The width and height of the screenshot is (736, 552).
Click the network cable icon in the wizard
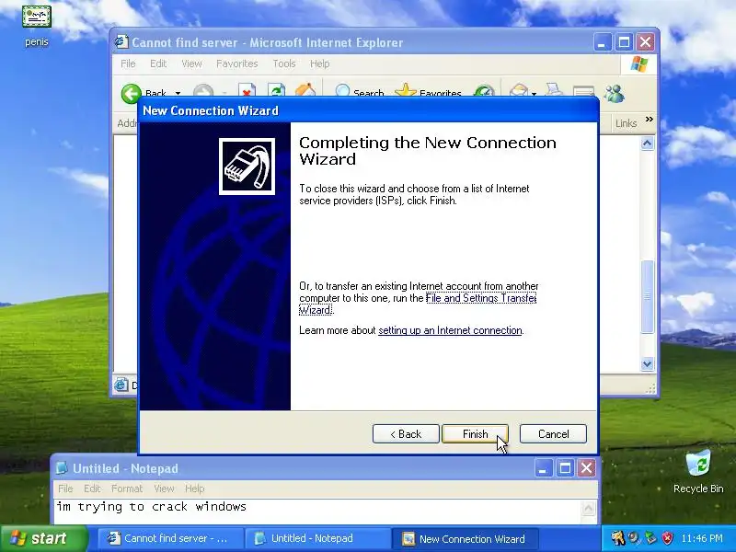point(247,167)
